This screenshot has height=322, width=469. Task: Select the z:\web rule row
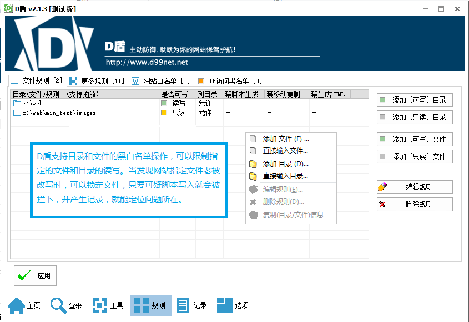click(189, 103)
